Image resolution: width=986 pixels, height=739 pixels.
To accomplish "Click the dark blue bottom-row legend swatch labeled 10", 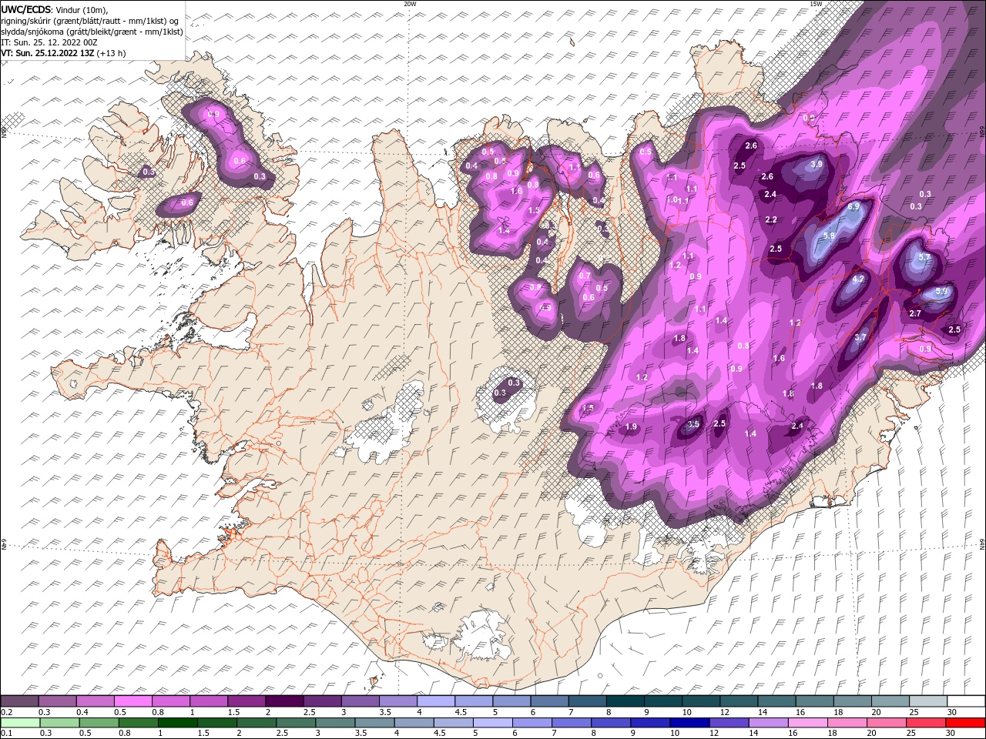I will coord(689,723).
